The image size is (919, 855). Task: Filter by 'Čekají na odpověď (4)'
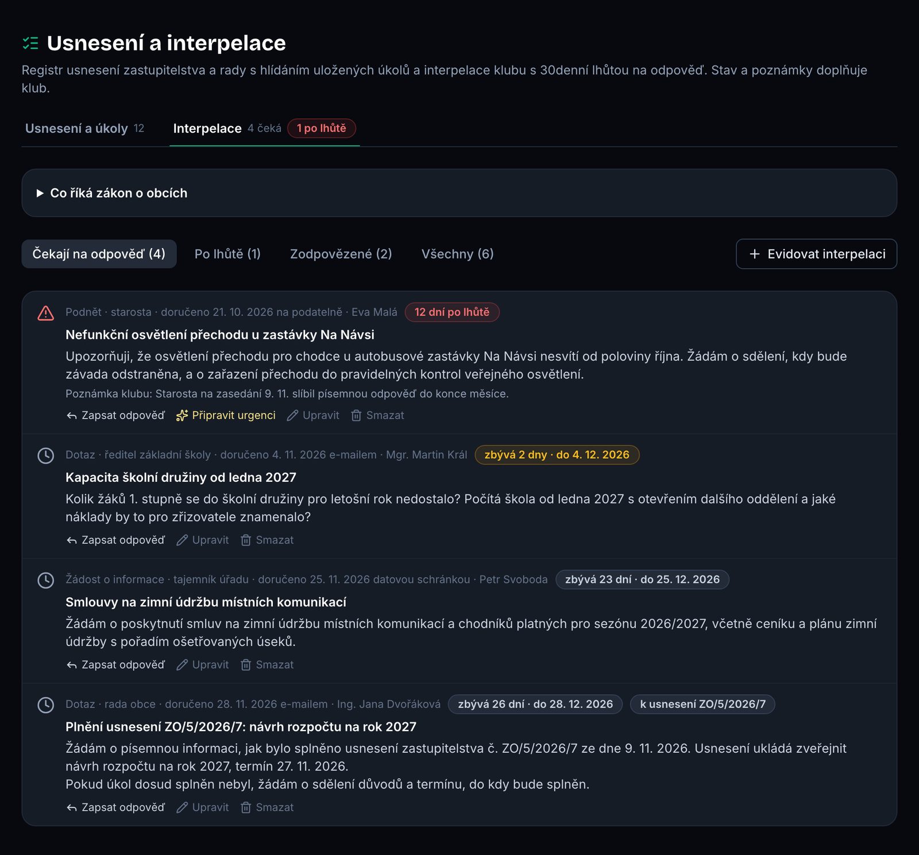tap(99, 254)
